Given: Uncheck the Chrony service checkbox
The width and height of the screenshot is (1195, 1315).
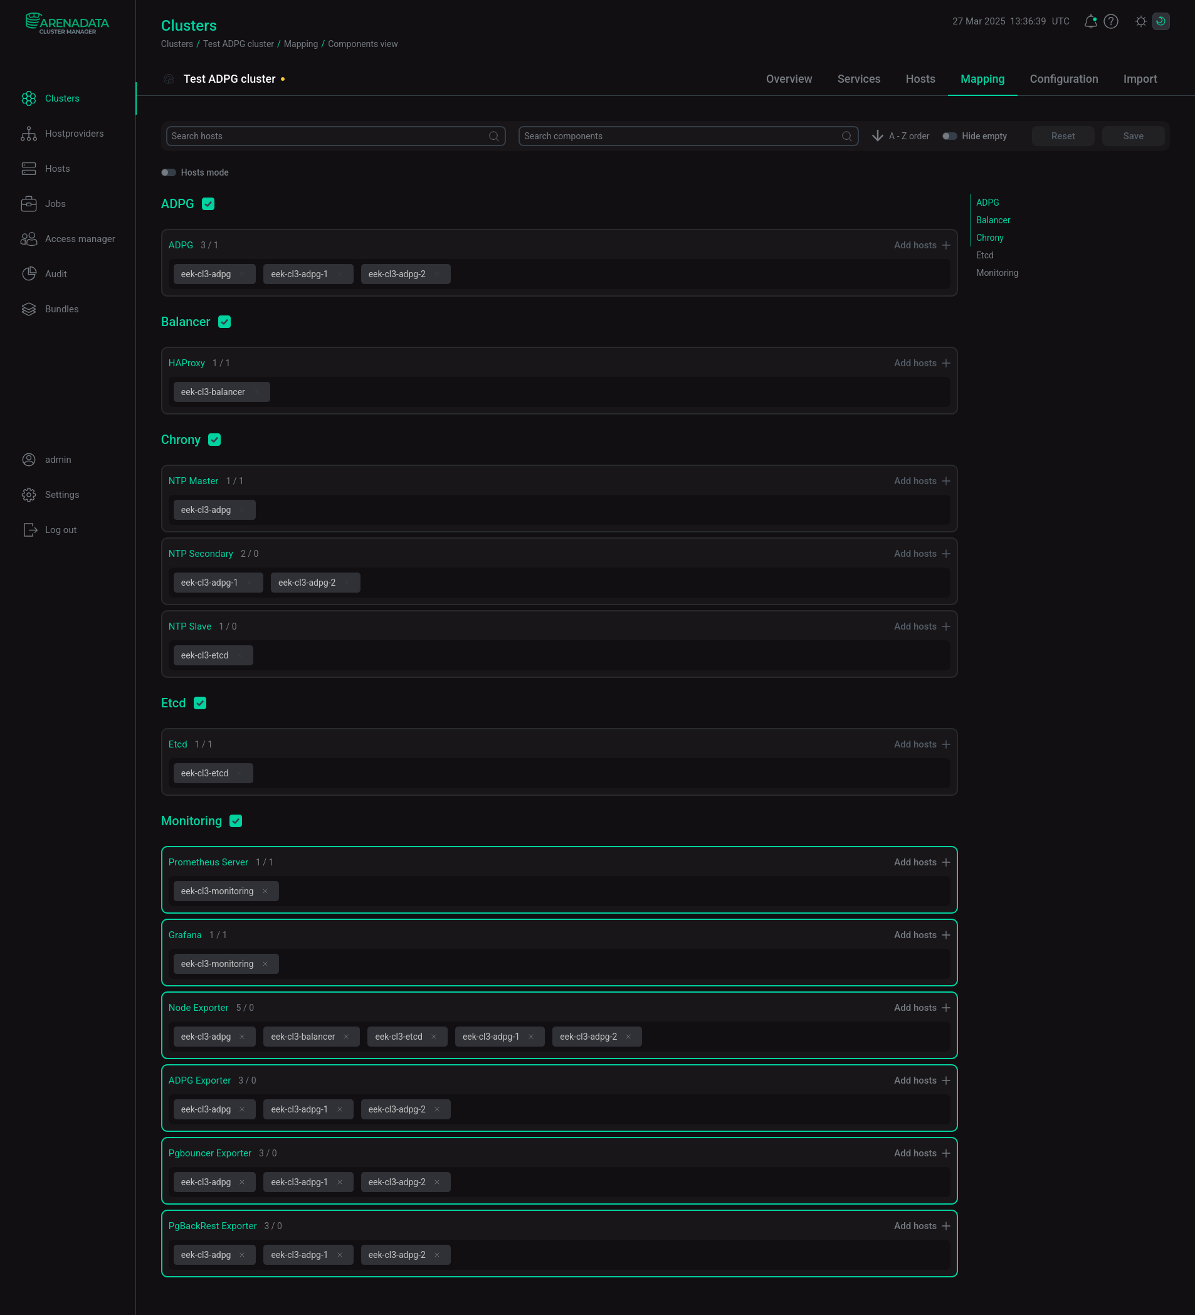Looking at the screenshot, I should (x=214, y=440).
